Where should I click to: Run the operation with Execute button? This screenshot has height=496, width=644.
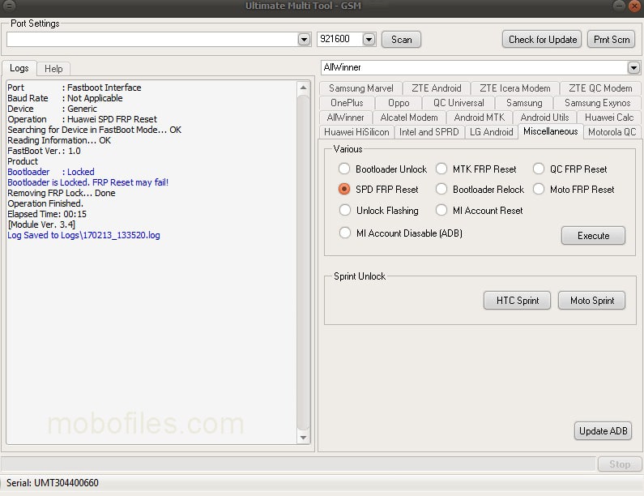pyautogui.click(x=593, y=236)
